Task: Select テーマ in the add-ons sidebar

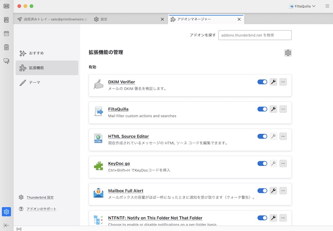Action: click(35, 82)
